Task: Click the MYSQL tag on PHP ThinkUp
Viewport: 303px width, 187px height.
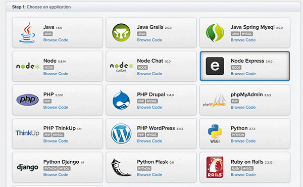Action: coord(58,135)
